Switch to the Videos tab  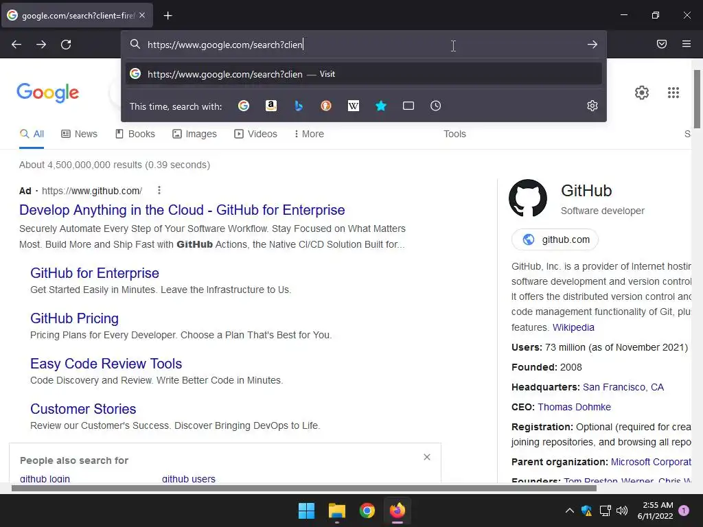(256, 134)
